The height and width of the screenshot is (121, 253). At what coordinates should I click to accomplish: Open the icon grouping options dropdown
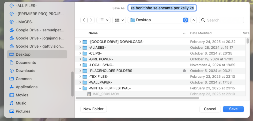point(119,20)
